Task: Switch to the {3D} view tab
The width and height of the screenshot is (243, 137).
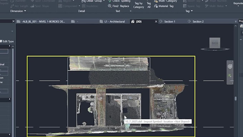Action: pos(139,21)
